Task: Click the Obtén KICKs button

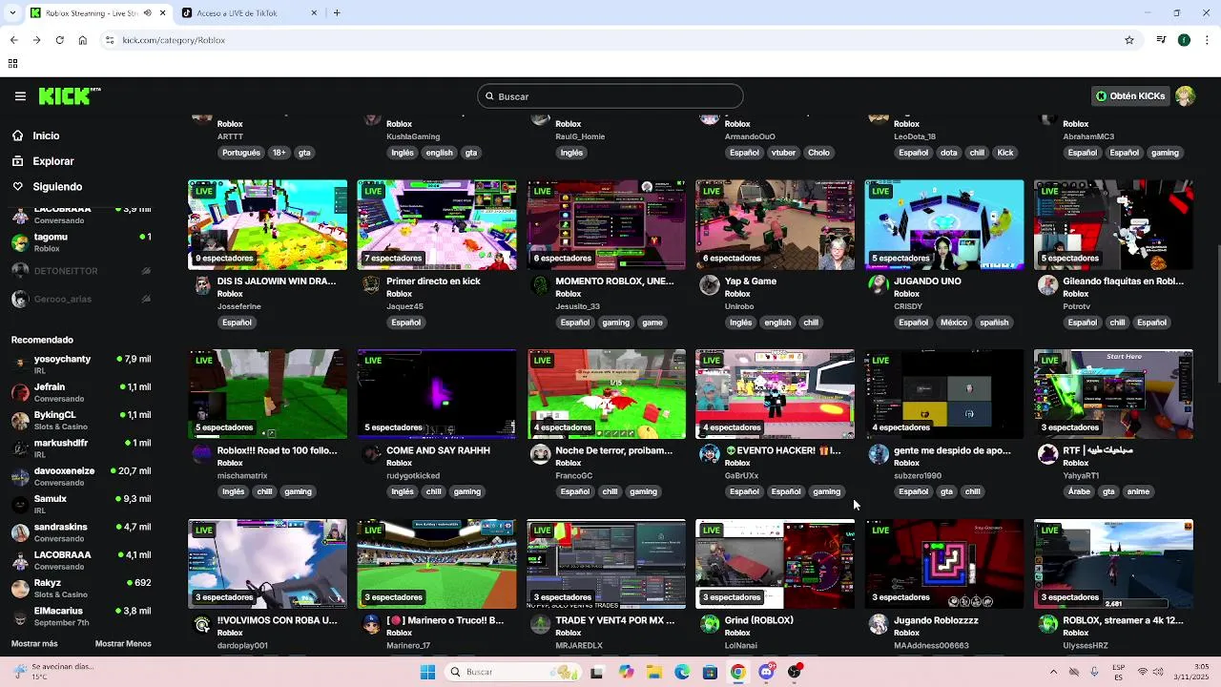Action: [x=1130, y=96]
